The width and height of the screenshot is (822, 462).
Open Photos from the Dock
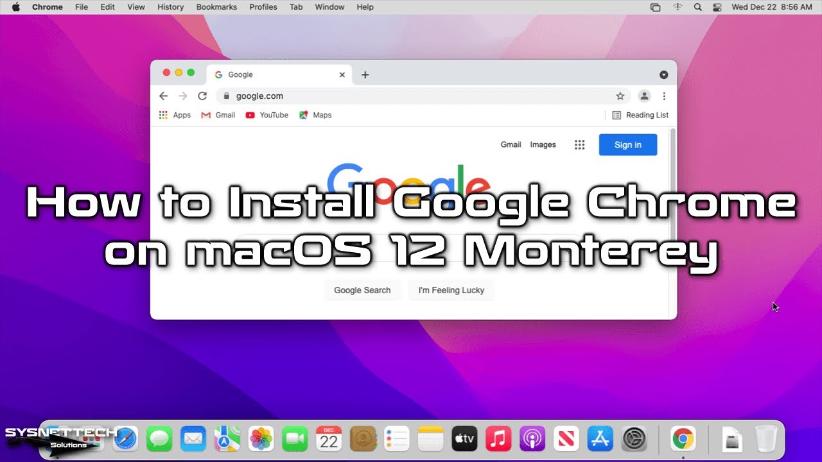coord(261,439)
